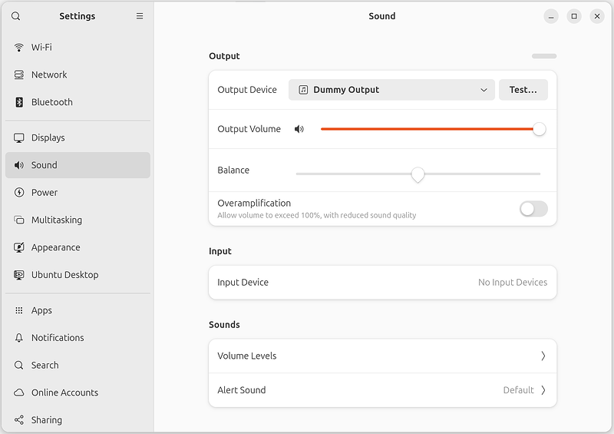Screen dimensions: 614x434
Task: Expand the Volume Levels row
Action: [382, 356]
